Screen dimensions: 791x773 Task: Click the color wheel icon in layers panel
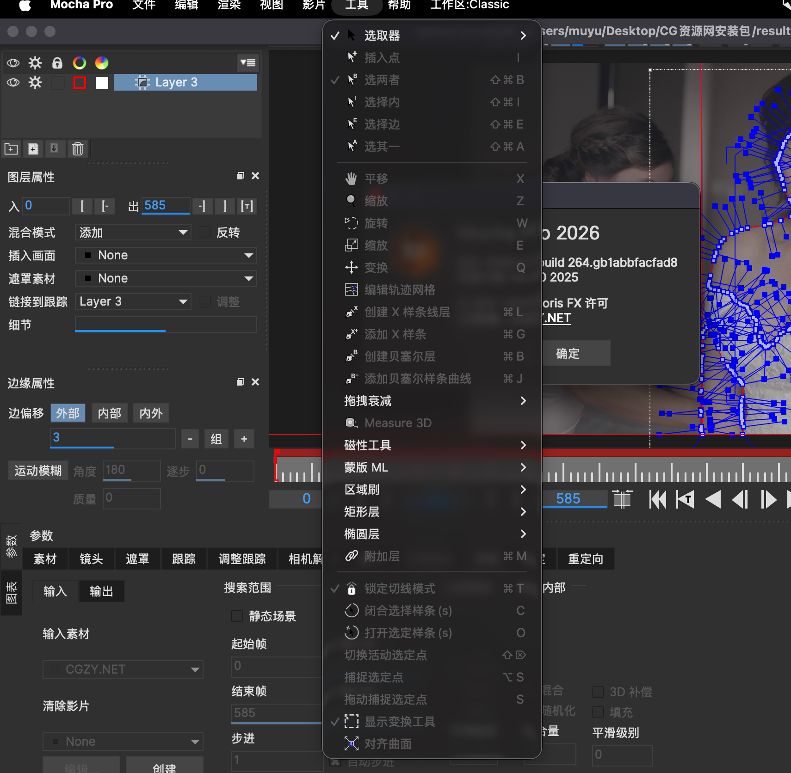(80, 62)
